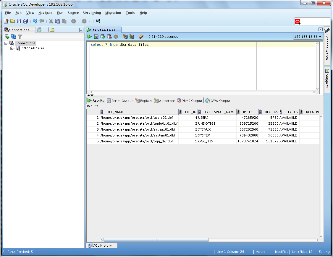
Task: Open the Edit menu
Action: [x=18, y=13]
